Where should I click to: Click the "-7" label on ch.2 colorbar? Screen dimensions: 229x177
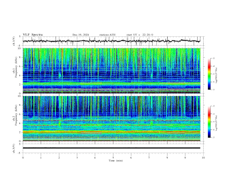click(213, 138)
